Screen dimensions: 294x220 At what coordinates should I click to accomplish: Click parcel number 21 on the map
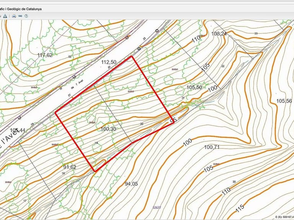point(183,98)
